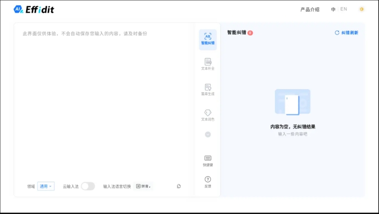379x214 pixels.
Task: Click 纠错刷新 refresh button
Action: [346, 33]
